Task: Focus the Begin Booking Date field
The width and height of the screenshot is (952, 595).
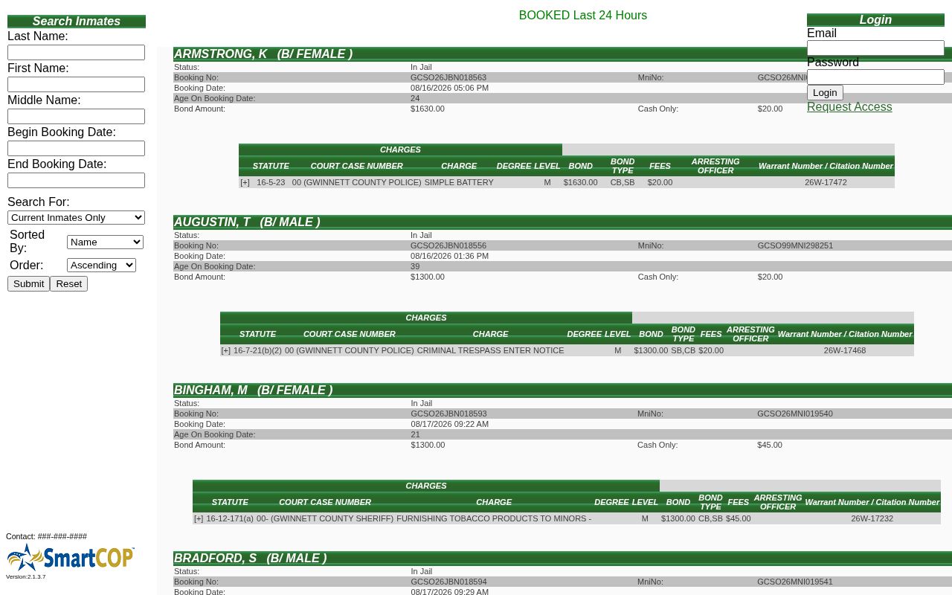Action: tap(76, 148)
